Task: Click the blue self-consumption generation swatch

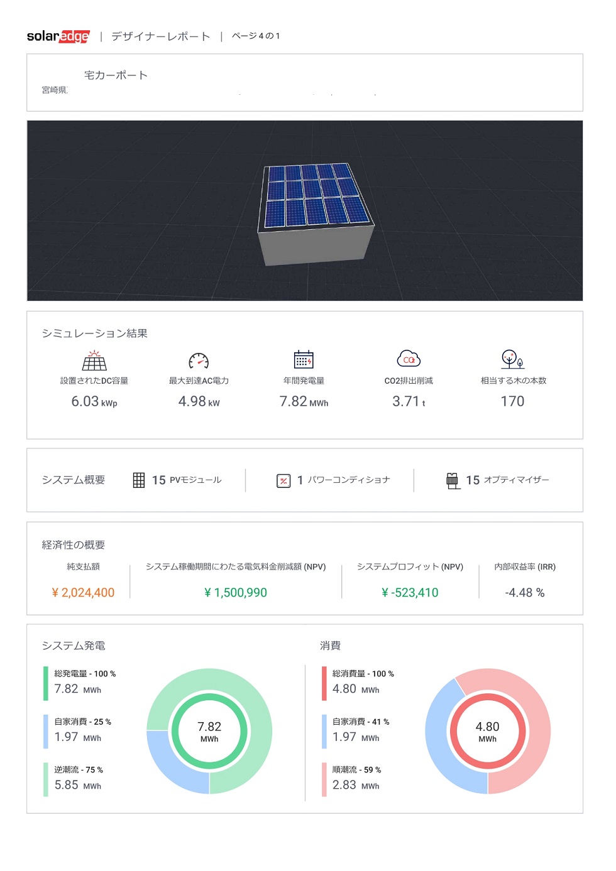Action: (x=46, y=731)
